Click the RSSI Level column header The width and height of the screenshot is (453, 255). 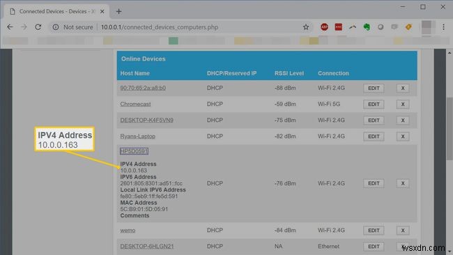click(x=289, y=73)
